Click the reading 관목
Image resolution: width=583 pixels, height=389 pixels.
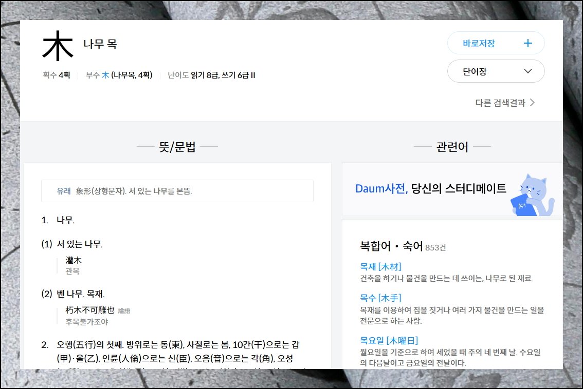72,271
